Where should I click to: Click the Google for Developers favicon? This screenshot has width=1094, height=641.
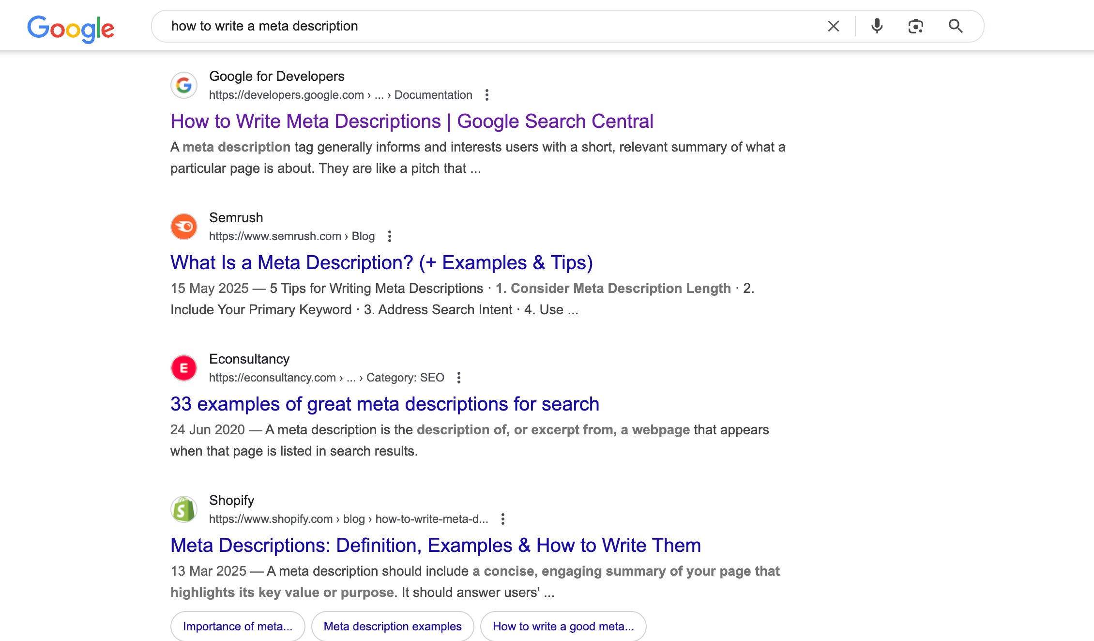tap(184, 85)
